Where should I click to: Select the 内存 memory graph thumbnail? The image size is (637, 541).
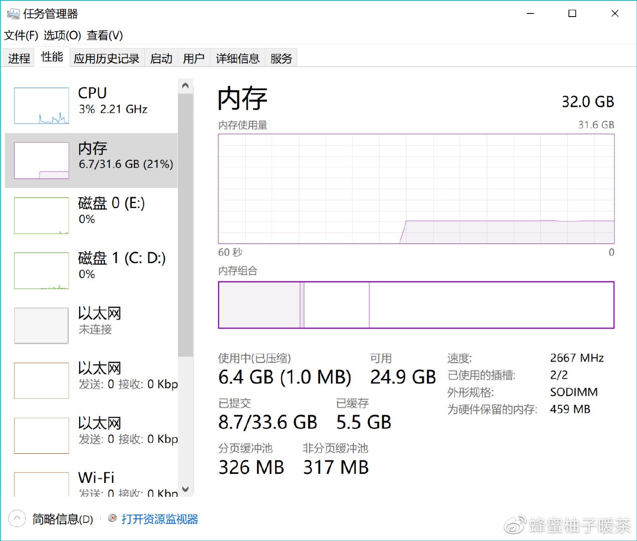click(42, 160)
